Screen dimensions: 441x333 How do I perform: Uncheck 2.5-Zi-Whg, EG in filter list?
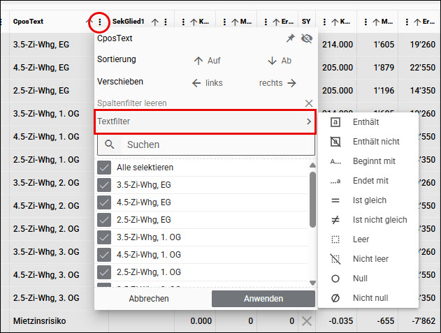click(x=104, y=220)
